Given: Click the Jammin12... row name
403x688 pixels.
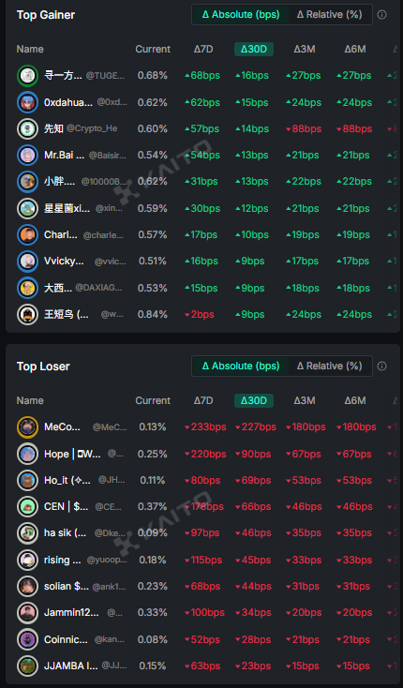Looking at the screenshot, I should pyautogui.click(x=71, y=612).
